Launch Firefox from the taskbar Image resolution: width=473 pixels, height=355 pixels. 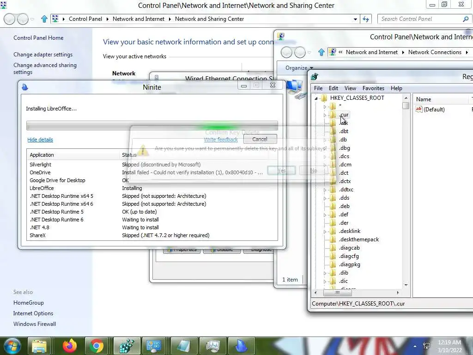click(69, 346)
